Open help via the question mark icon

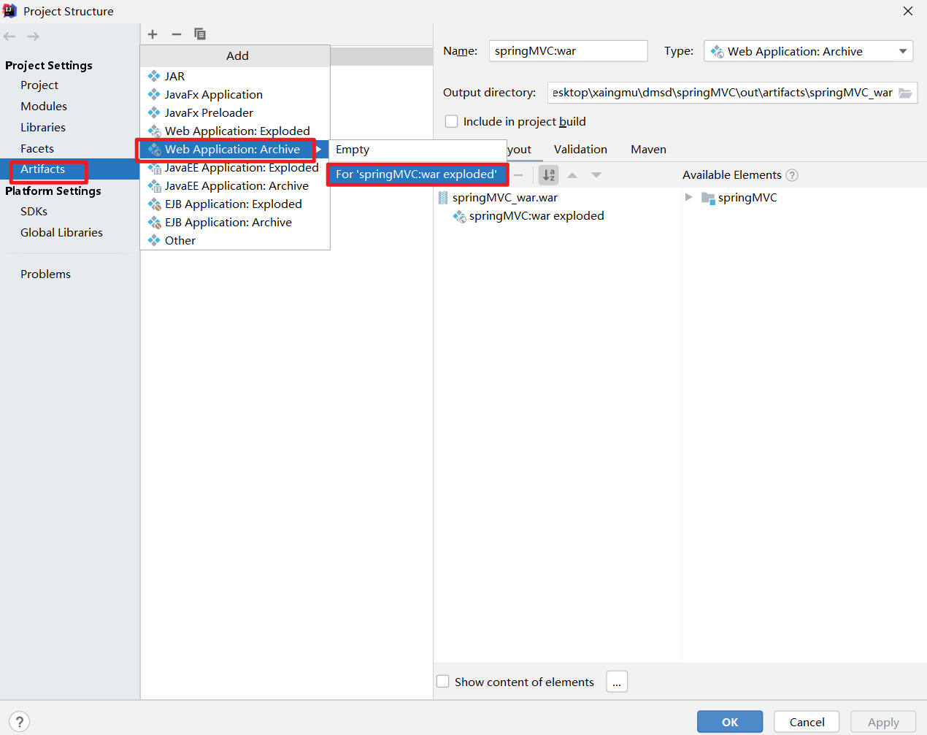click(19, 721)
